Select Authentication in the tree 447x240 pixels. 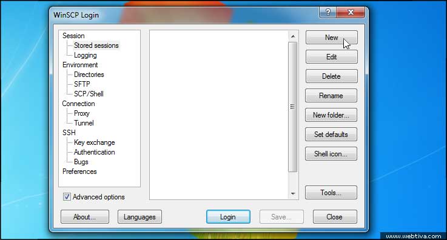tap(95, 152)
